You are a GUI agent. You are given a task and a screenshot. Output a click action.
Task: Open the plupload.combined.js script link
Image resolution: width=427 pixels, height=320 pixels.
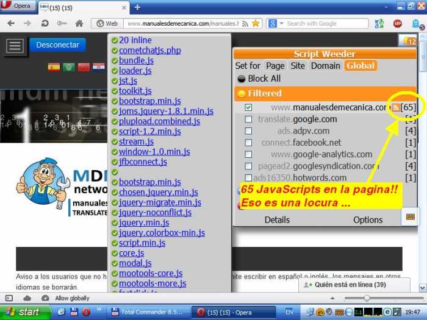[159, 121]
